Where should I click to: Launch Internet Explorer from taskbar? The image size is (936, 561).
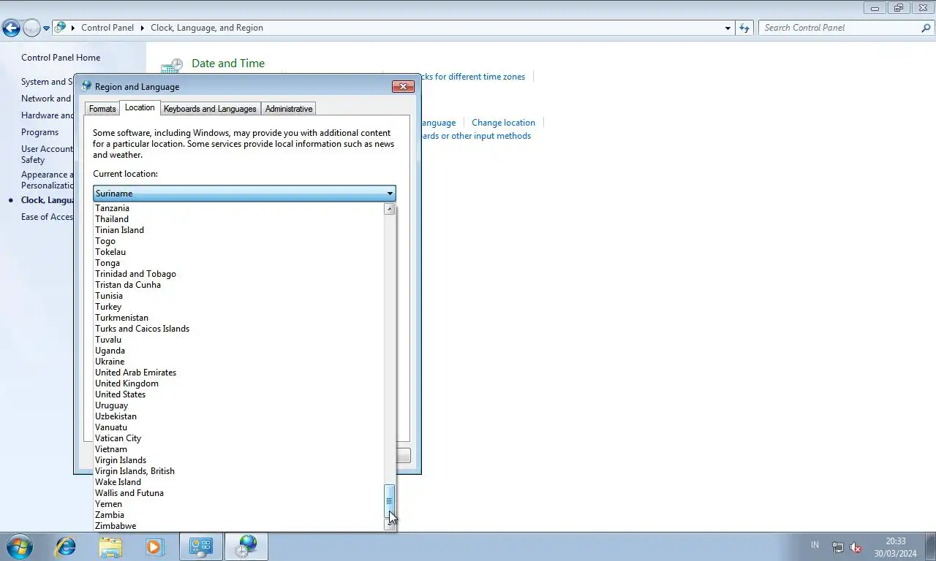(x=66, y=546)
